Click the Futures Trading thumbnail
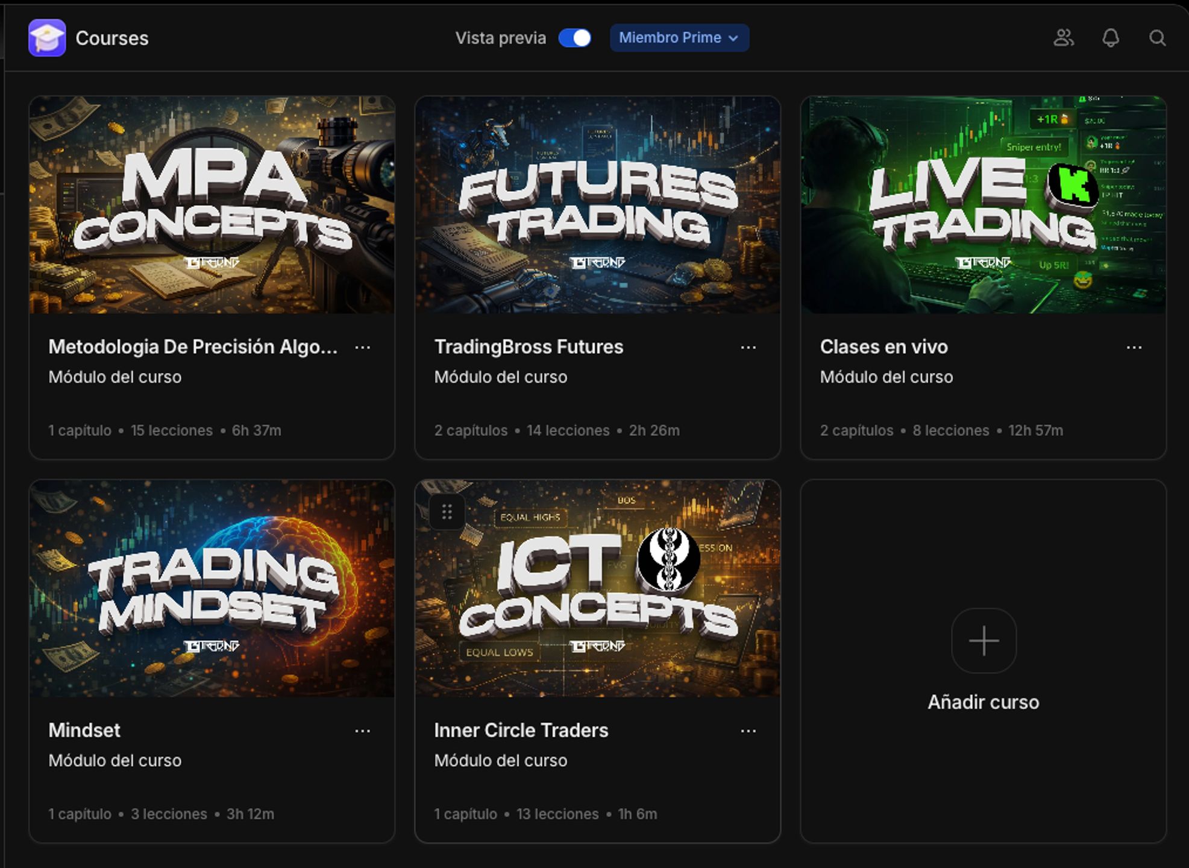 598,205
